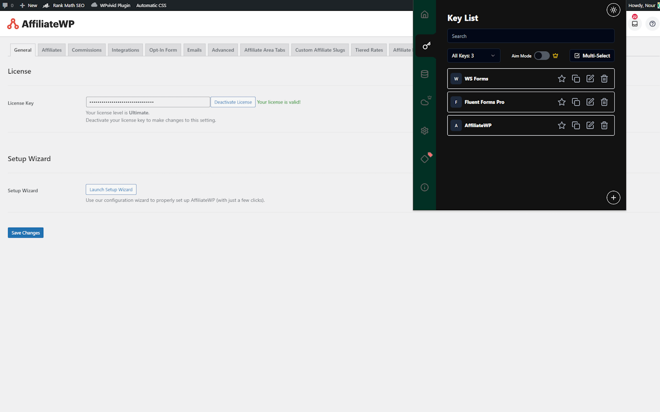Open WPvivid Plugin in admin bar

(110, 5)
